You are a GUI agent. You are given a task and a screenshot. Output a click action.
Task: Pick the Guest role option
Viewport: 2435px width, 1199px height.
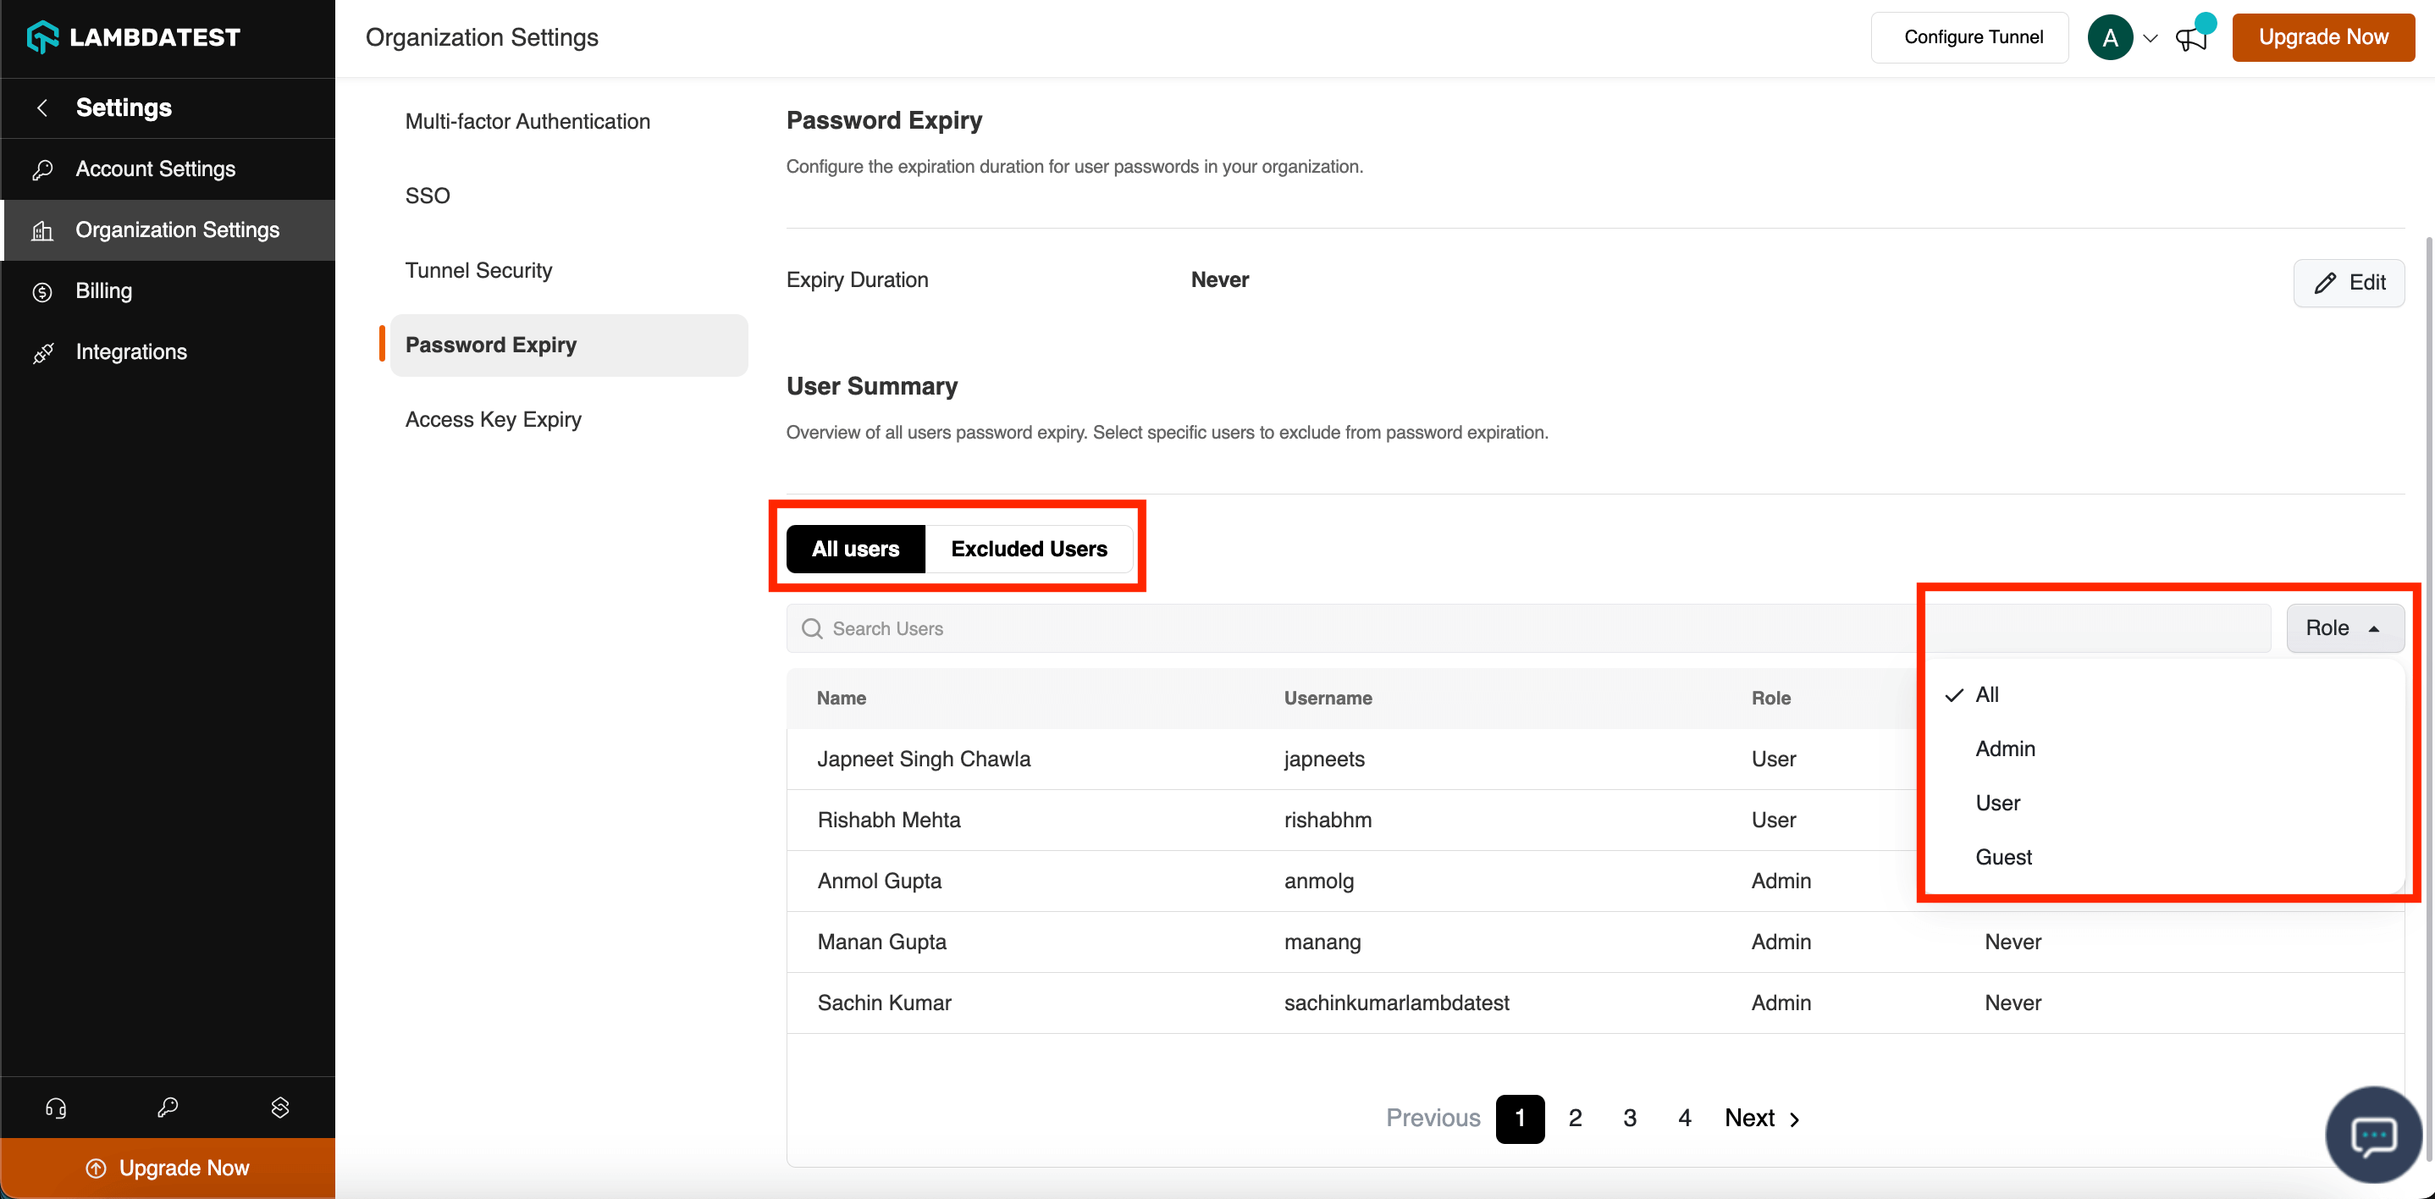(2003, 857)
